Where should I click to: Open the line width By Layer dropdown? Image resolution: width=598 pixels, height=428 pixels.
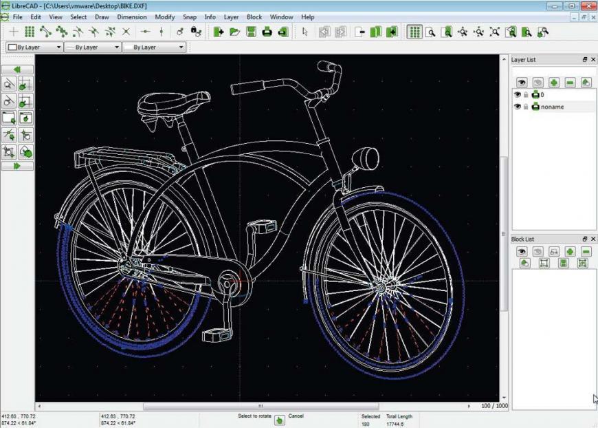pos(93,47)
